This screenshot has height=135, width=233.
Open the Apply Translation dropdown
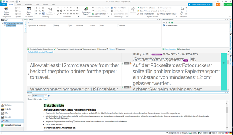[x=100, y=14]
